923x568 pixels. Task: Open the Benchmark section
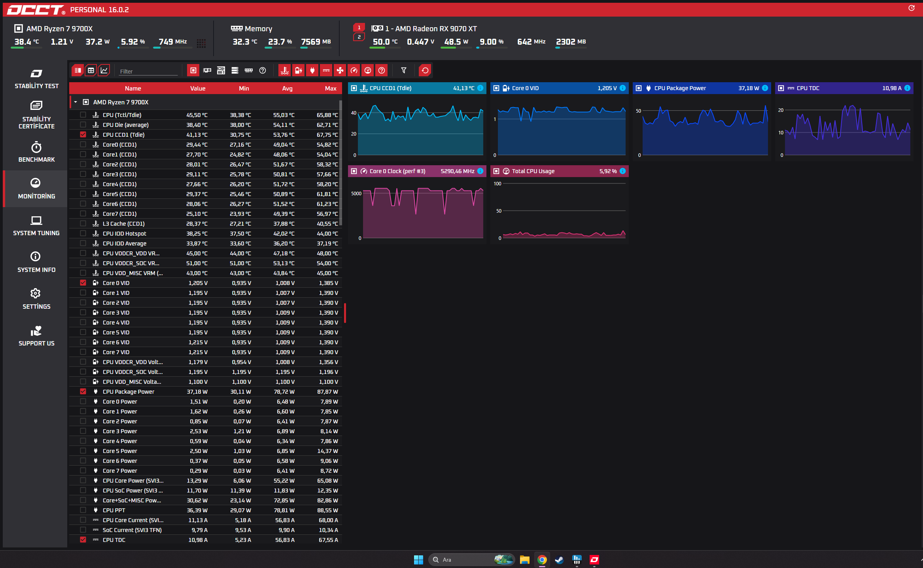tap(36, 152)
